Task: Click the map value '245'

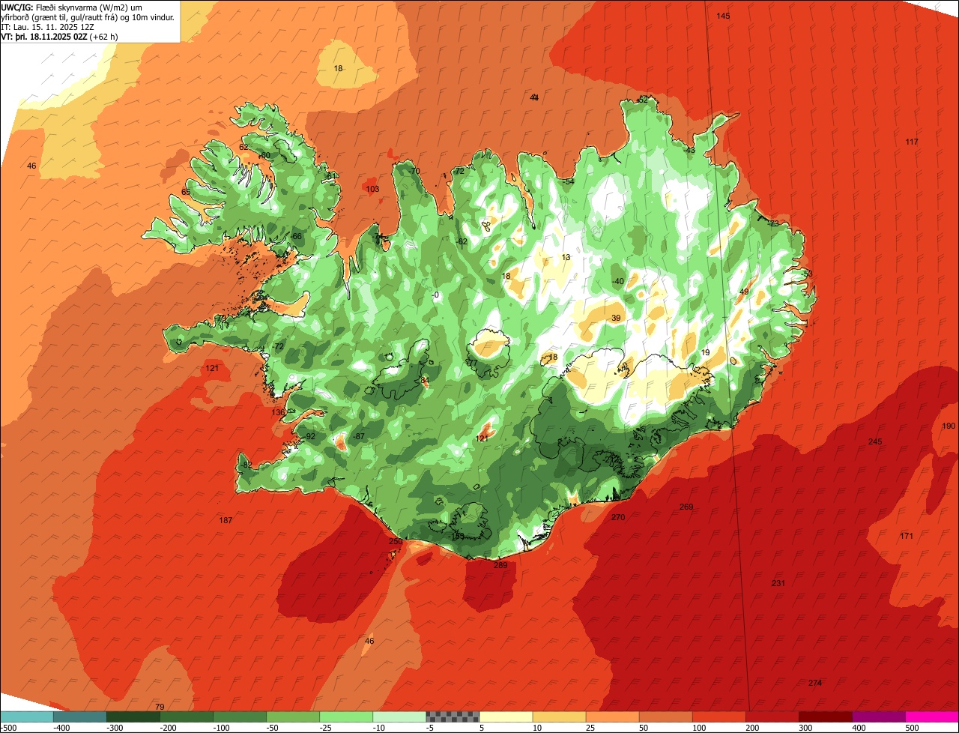Action: (875, 441)
